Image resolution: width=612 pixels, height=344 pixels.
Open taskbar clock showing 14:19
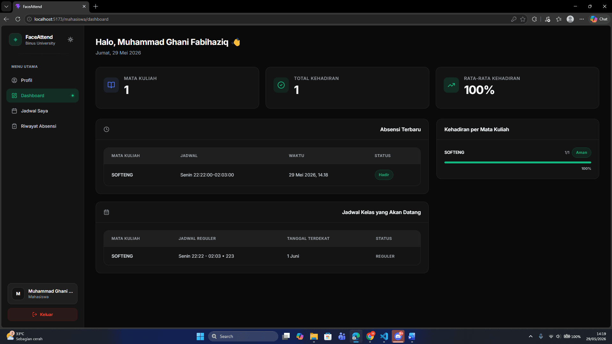coord(596,336)
